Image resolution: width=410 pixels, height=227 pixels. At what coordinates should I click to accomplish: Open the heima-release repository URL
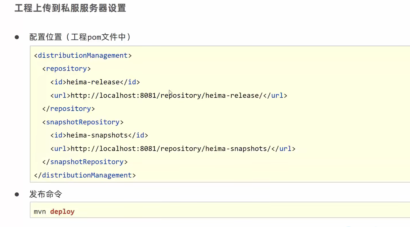click(166, 95)
